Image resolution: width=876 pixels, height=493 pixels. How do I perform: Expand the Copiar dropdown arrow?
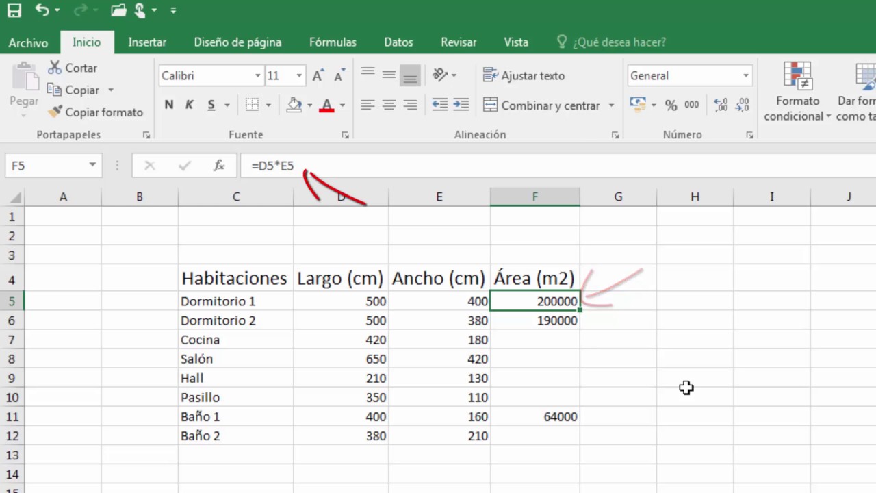pyautogui.click(x=111, y=90)
